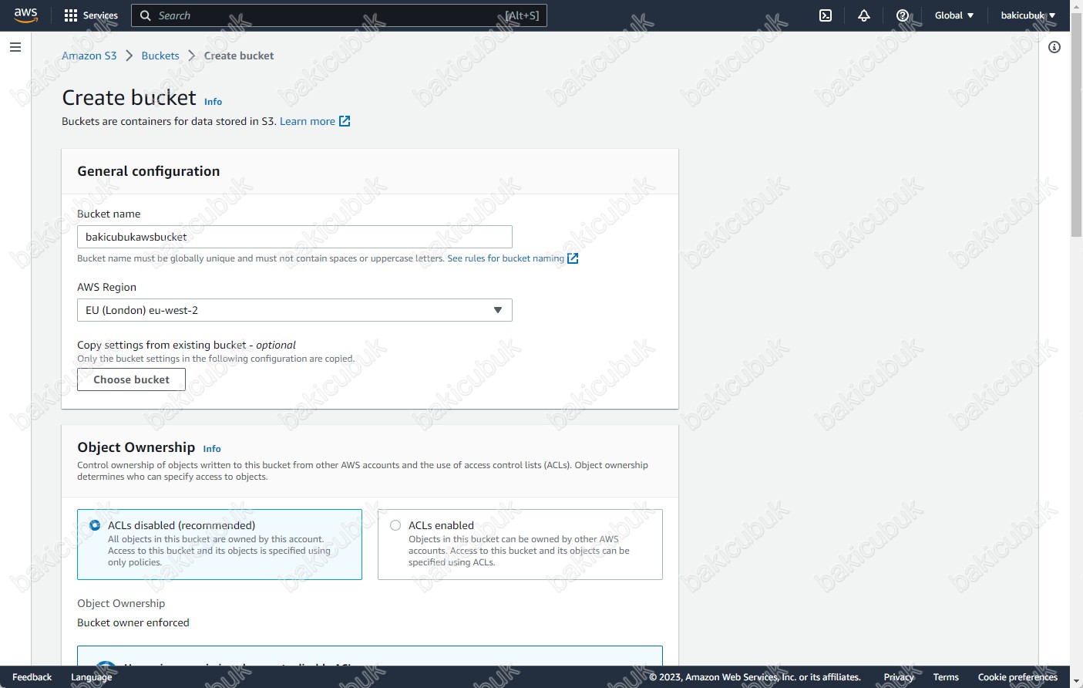Click the Bucket name input field
Screen dimensions: 1083x688
pyautogui.click(x=294, y=237)
